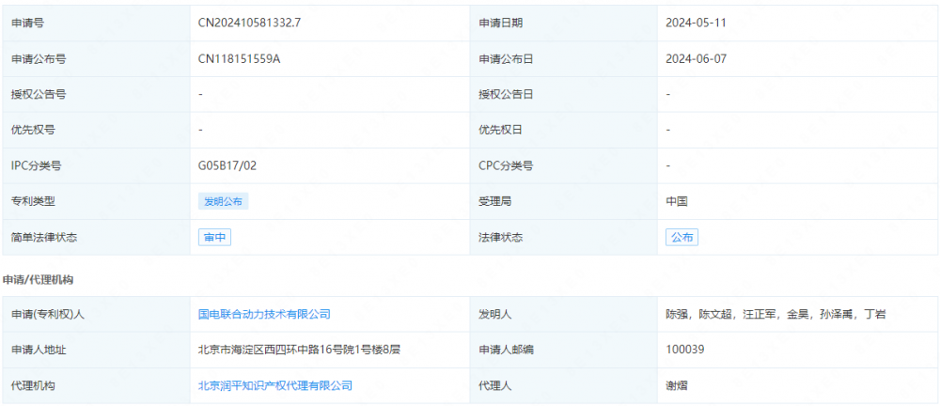Click the agent name 谢熠

676,385
